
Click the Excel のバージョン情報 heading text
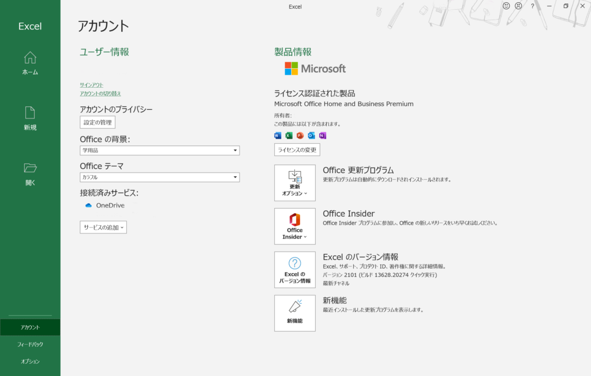(x=361, y=257)
